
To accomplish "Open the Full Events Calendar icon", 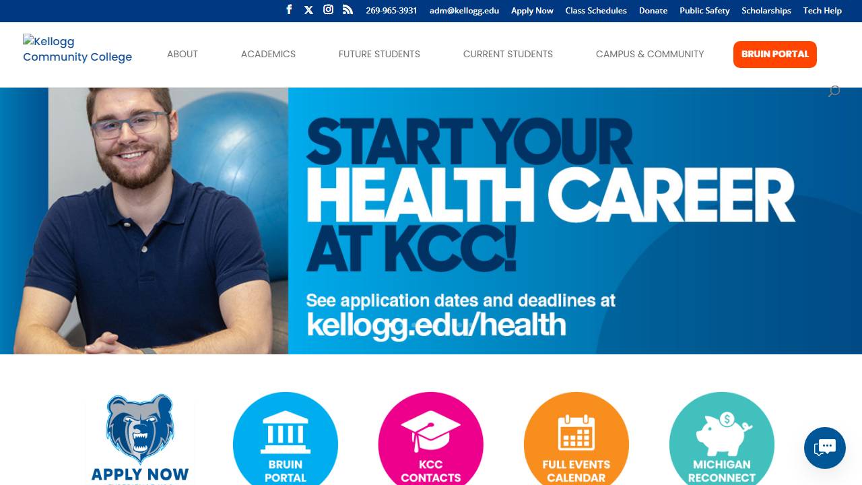I will (x=576, y=439).
